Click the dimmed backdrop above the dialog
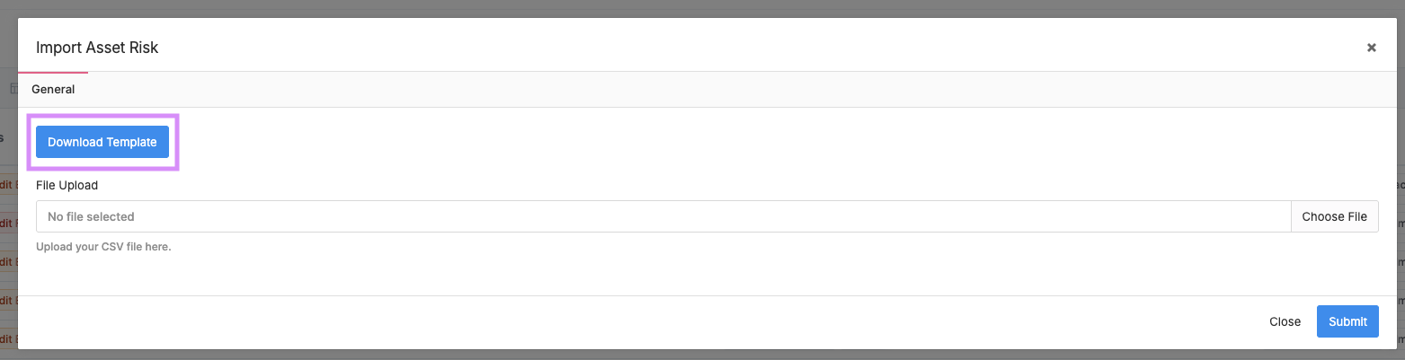Image resolution: width=1405 pixels, height=360 pixels. [x=701, y=8]
